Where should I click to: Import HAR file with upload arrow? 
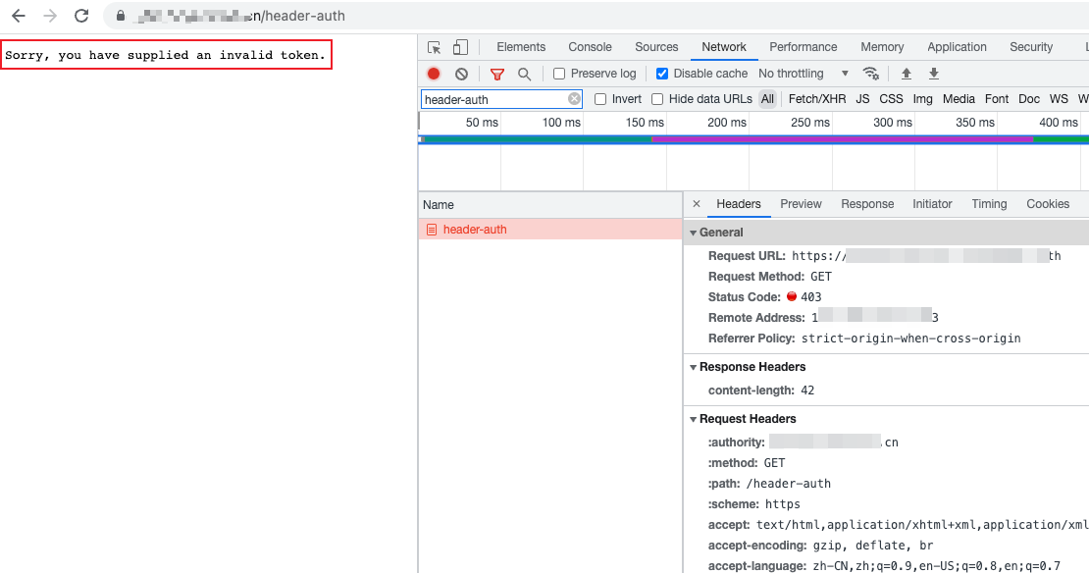906,74
